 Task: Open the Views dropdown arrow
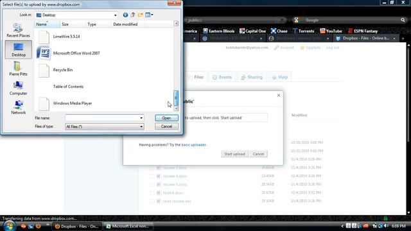click(x=152, y=15)
